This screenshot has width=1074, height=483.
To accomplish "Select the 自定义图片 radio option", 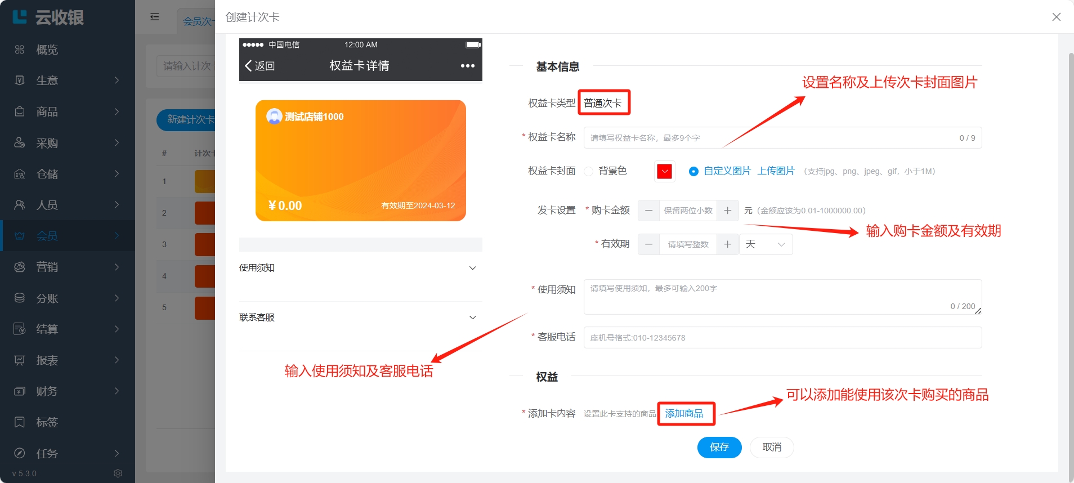I will [x=693, y=171].
